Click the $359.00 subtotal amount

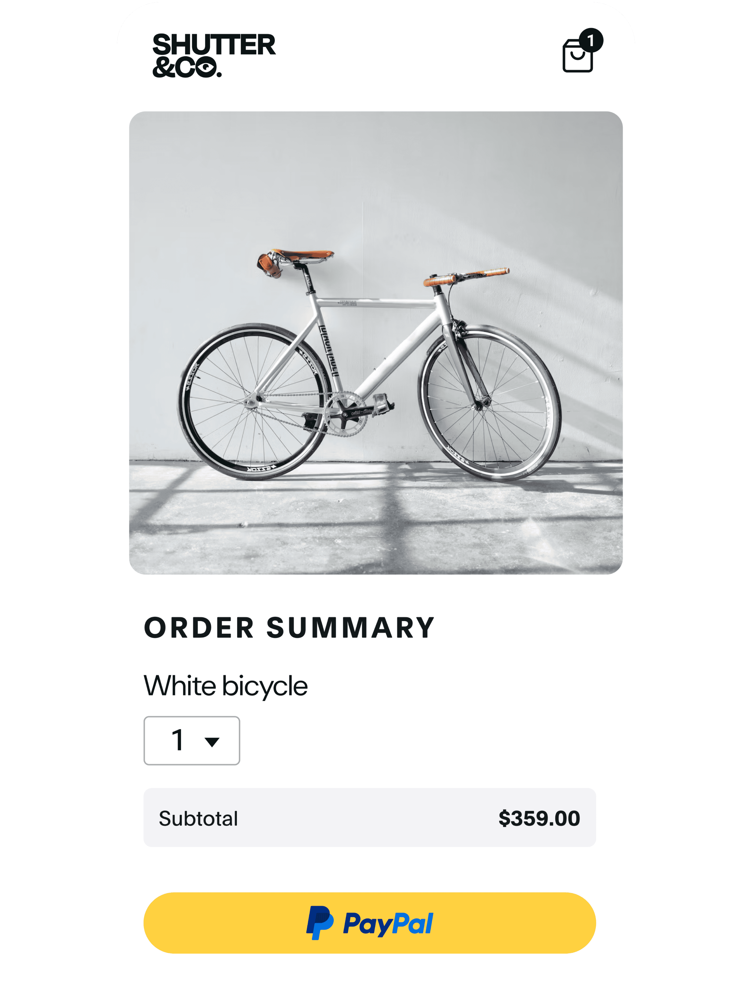coord(539,818)
